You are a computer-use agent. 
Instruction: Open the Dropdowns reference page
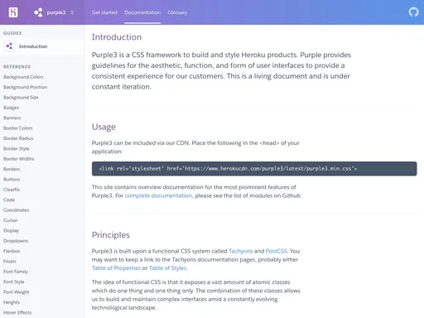click(16, 241)
